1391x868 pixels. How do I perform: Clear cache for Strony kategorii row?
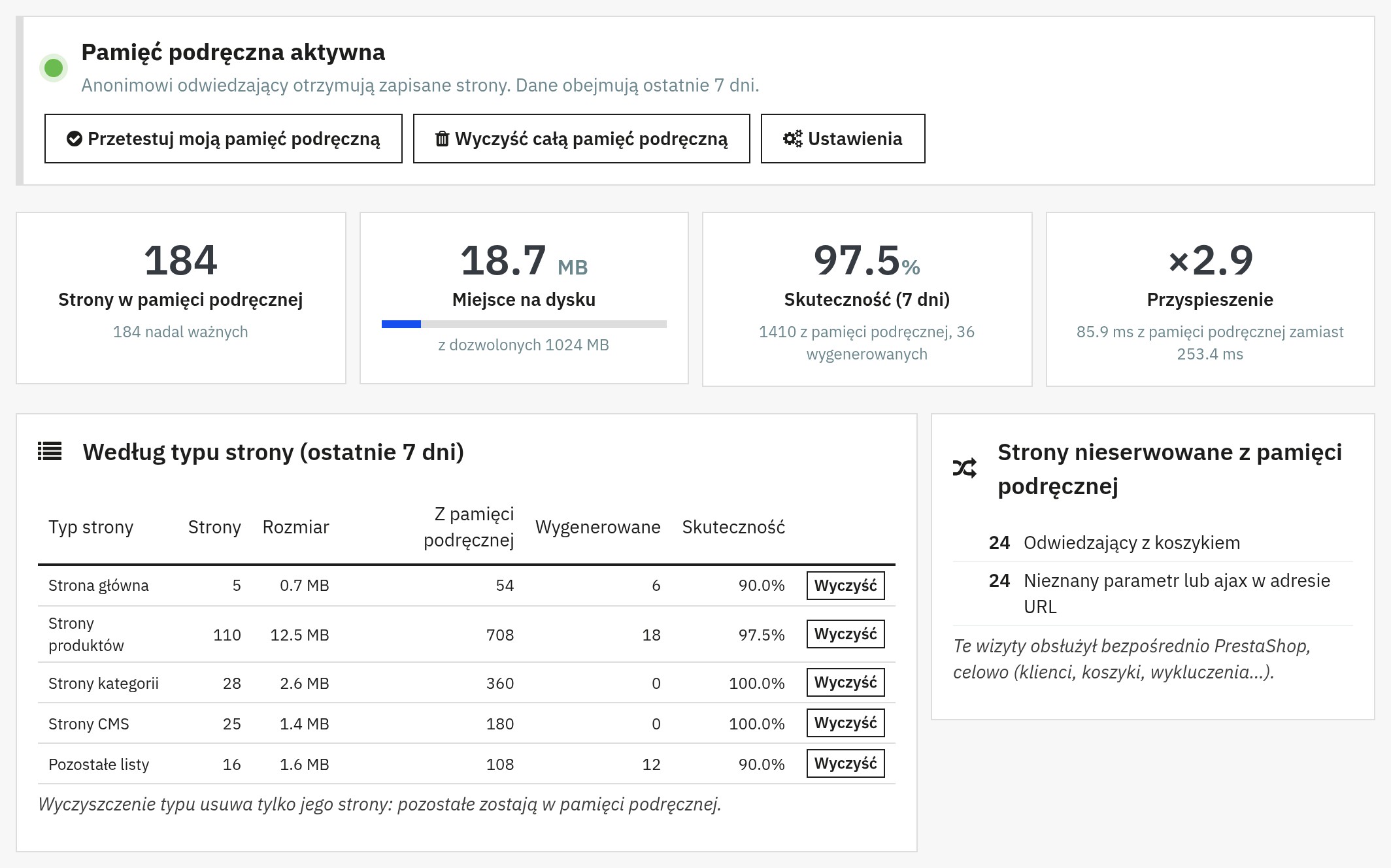846,682
